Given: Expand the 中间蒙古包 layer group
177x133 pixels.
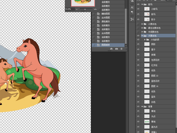Looking at the screenshot, I should 142,32.
